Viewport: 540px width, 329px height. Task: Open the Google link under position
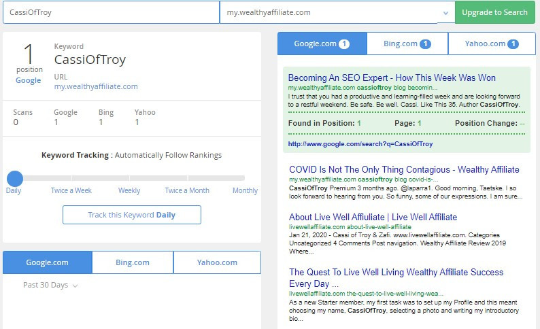[x=29, y=80]
